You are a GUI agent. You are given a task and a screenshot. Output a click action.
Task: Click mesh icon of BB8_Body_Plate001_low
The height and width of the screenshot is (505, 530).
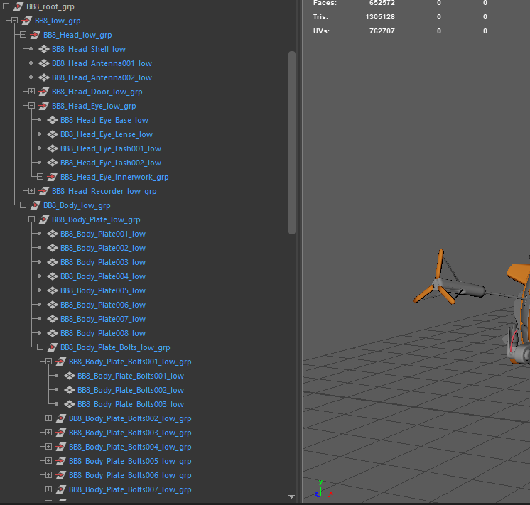coord(53,234)
